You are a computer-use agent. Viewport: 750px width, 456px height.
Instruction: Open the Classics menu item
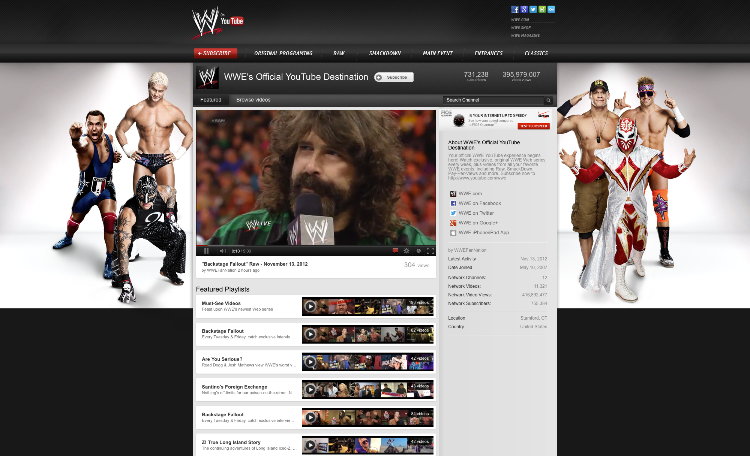coord(536,54)
